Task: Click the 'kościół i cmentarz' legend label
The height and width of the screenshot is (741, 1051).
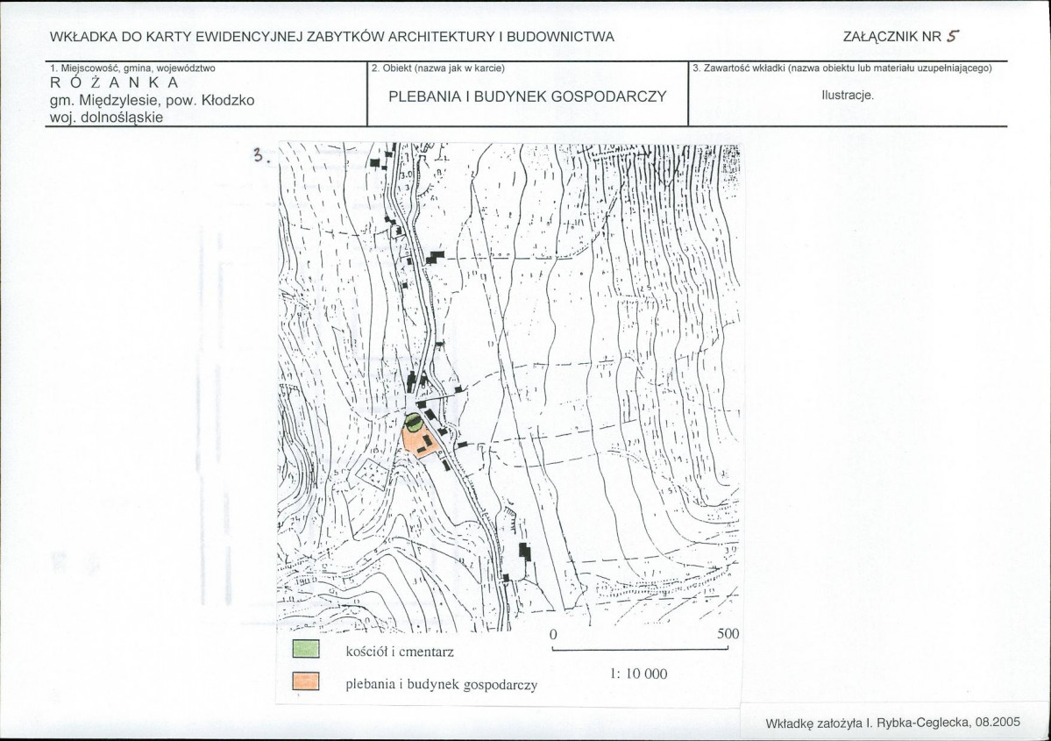Action: click(x=400, y=652)
